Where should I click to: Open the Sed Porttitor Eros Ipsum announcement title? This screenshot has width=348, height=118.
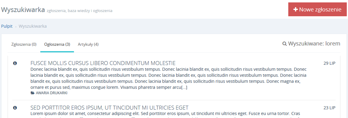click(x=109, y=108)
